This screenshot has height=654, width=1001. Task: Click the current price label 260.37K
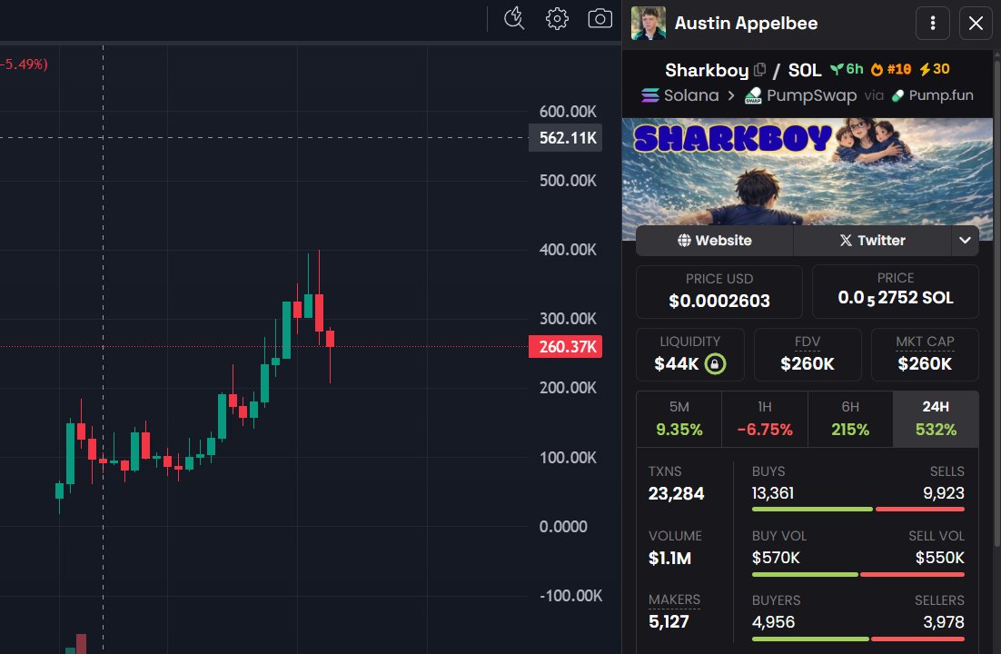566,347
